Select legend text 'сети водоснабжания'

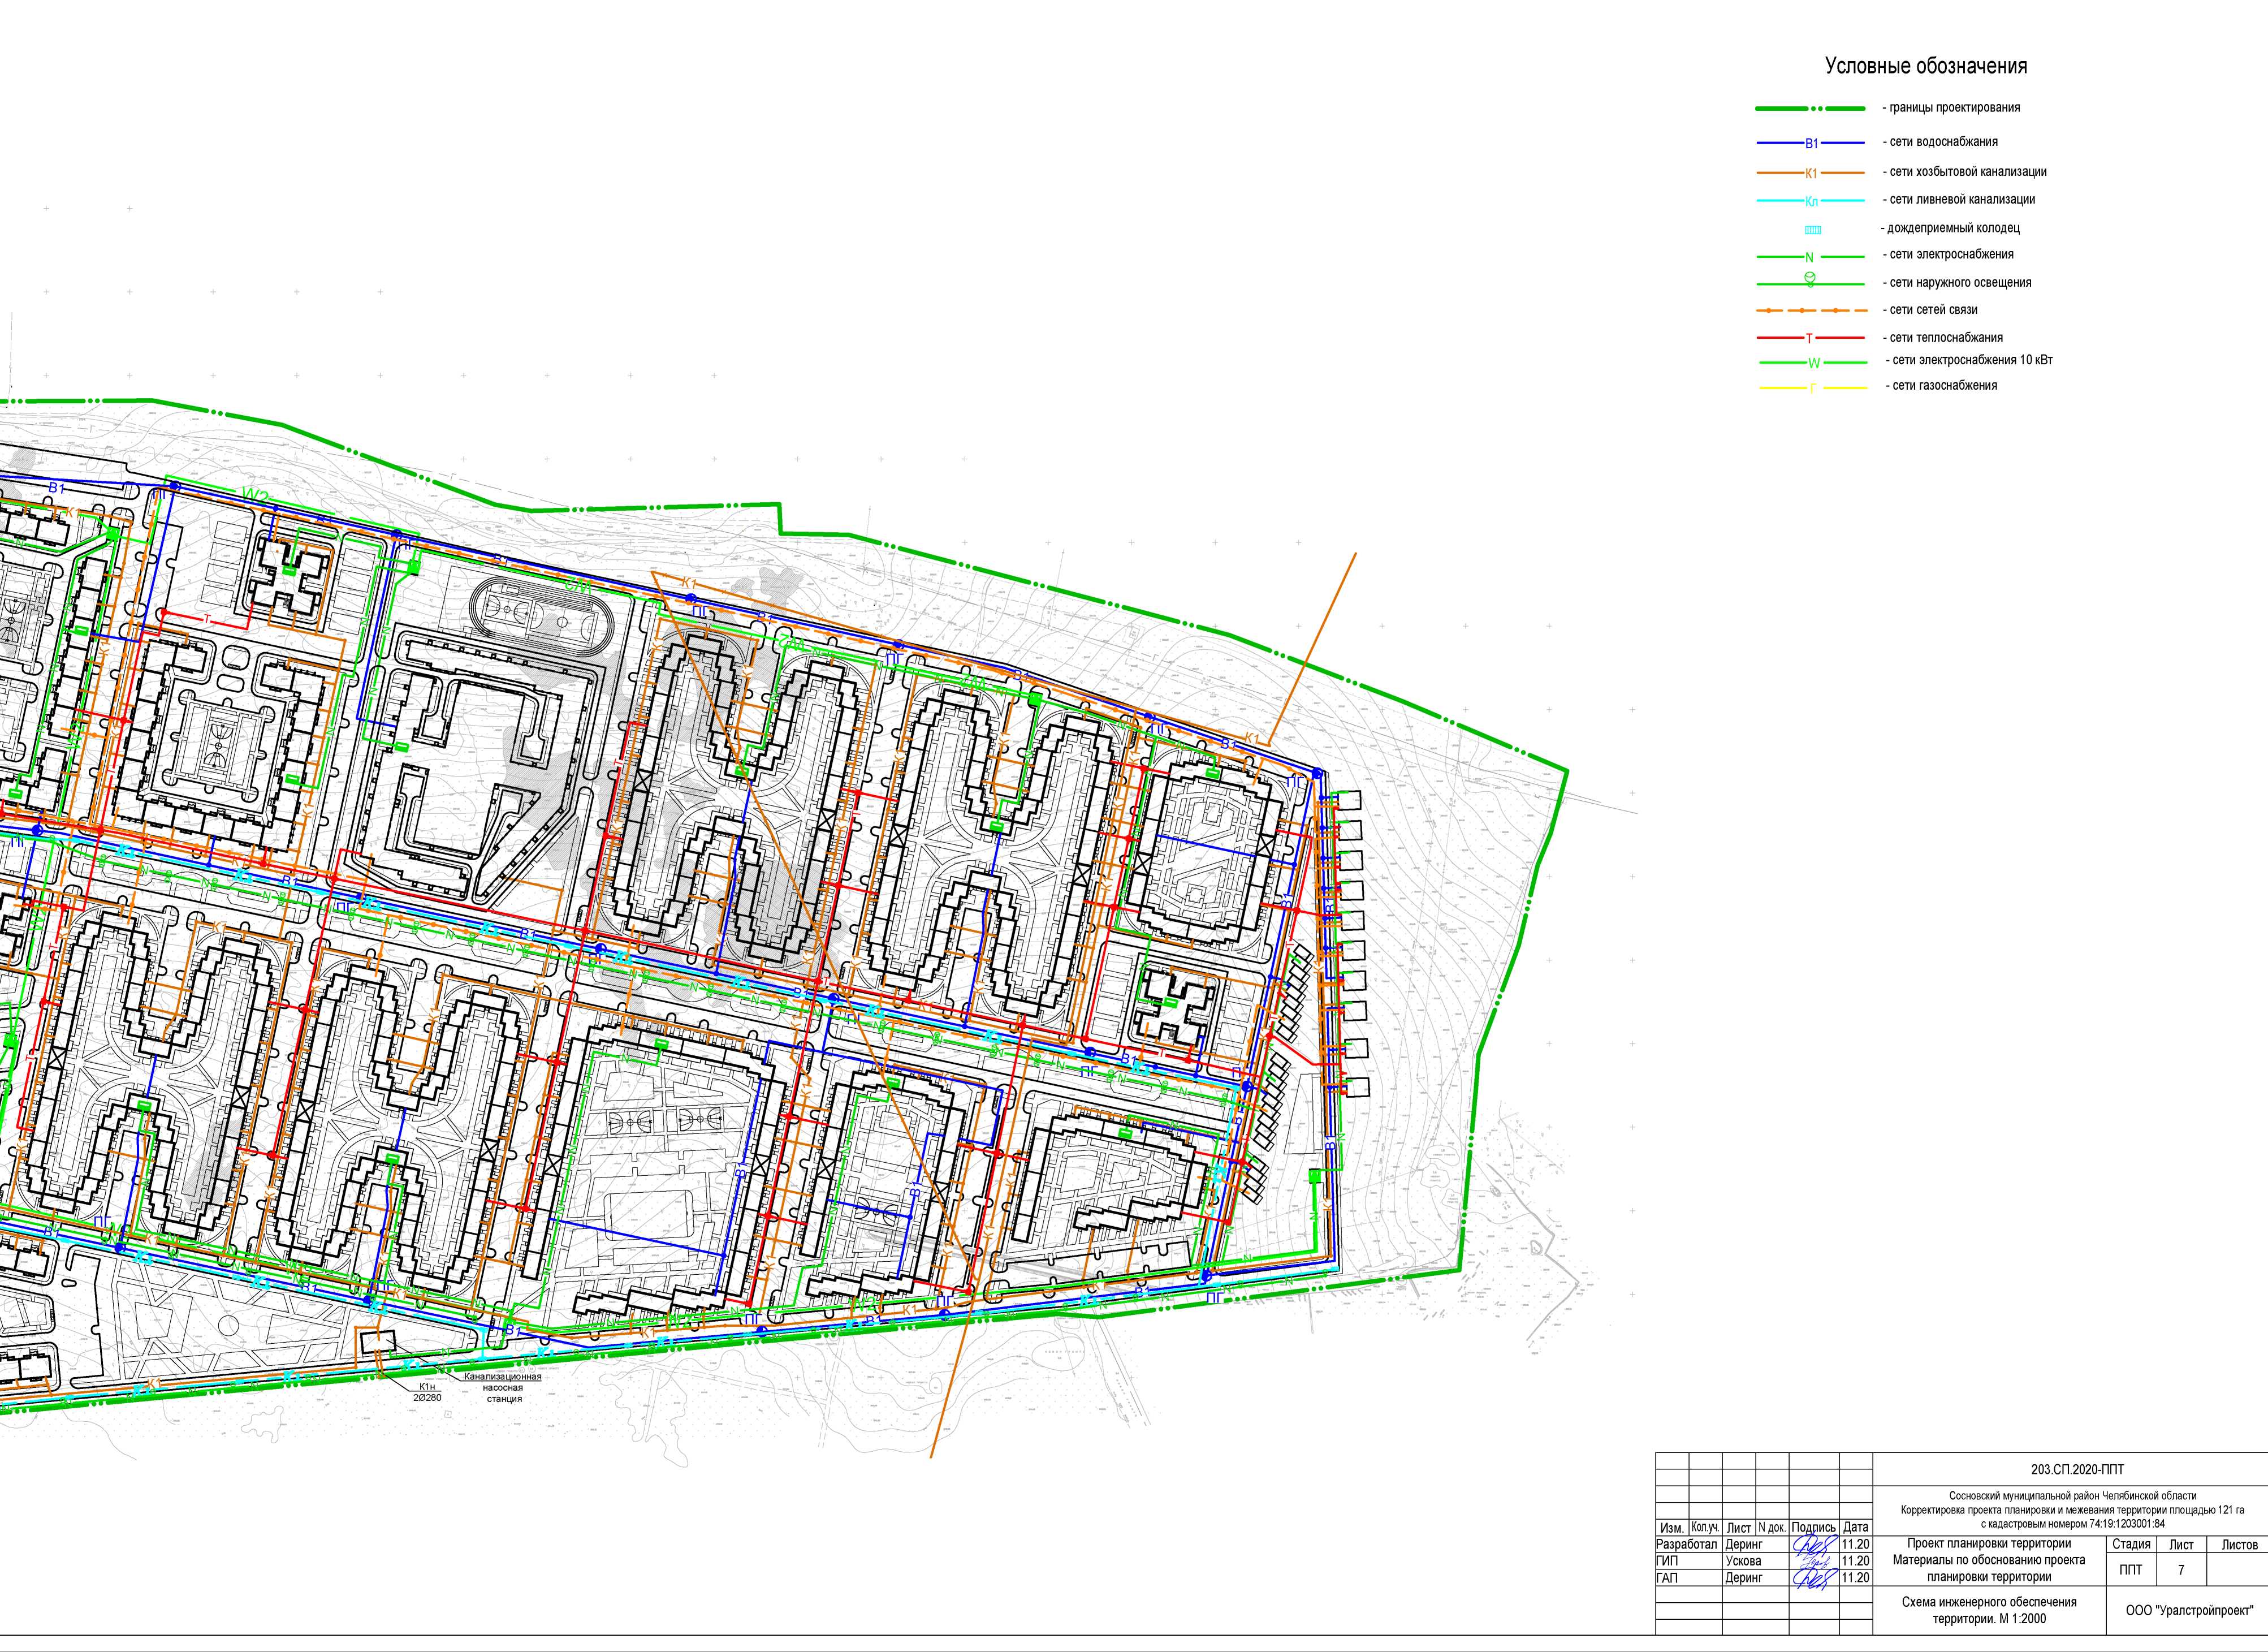pyautogui.click(x=1944, y=141)
